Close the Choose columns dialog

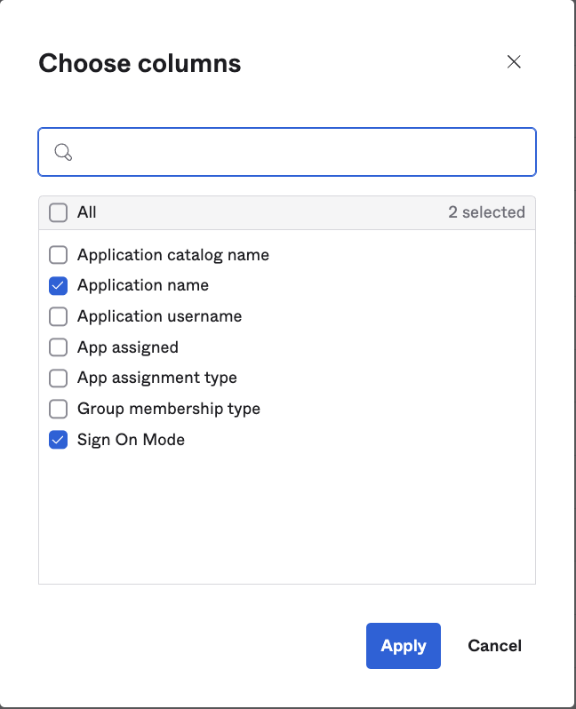[x=513, y=62]
